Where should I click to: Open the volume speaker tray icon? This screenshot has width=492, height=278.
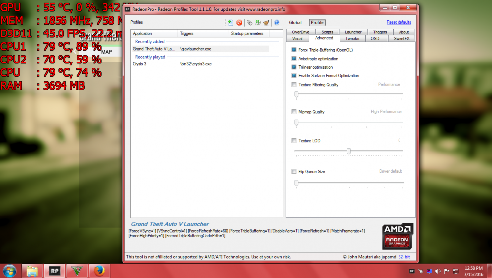(x=438, y=271)
